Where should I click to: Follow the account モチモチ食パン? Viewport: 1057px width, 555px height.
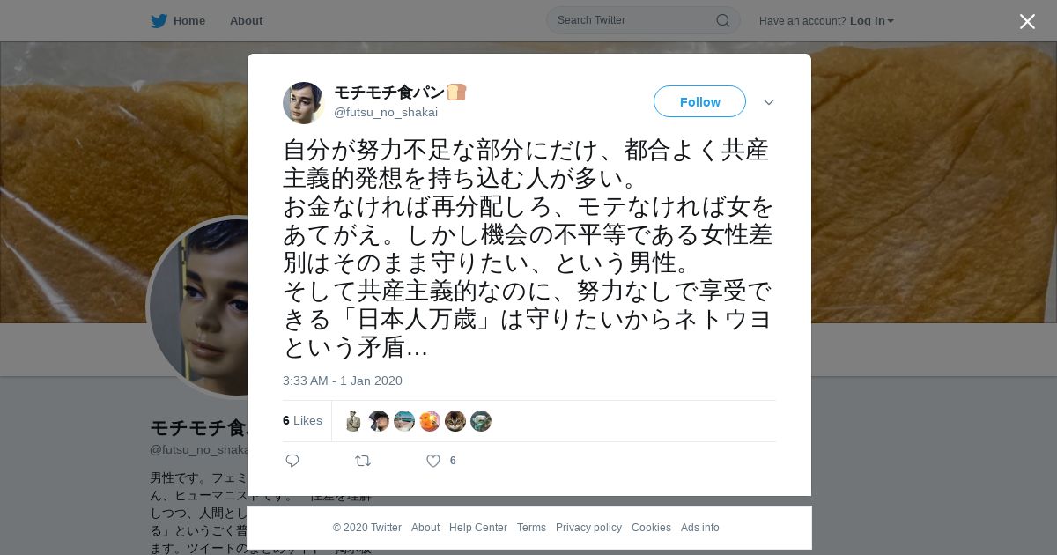click(699, 101)
